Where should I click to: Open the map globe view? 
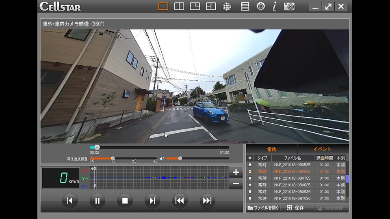227,6
